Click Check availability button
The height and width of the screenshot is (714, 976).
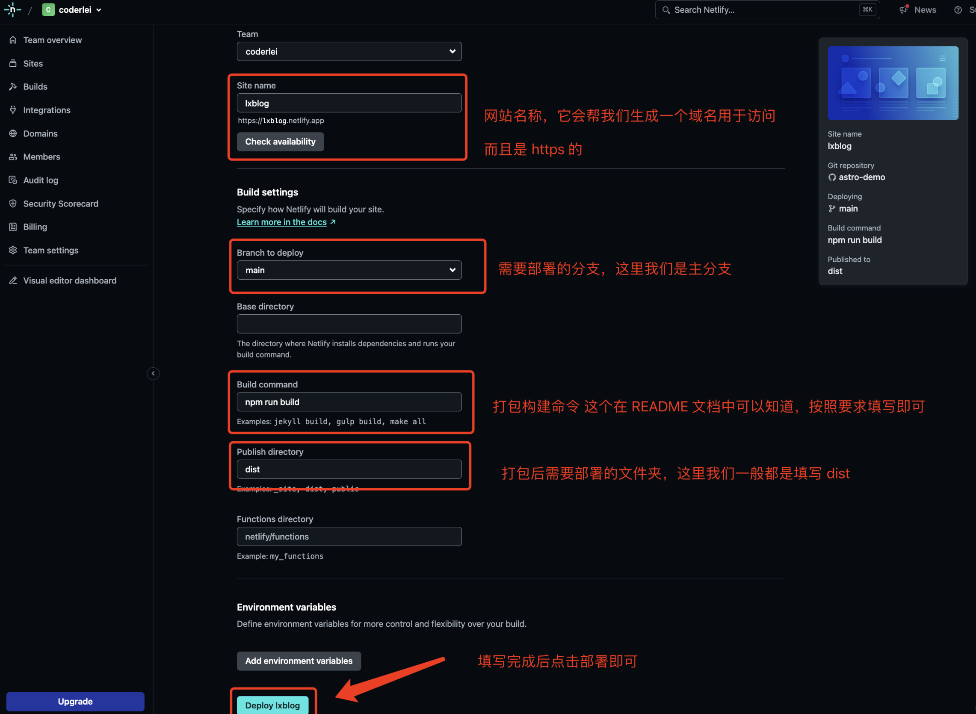pos(281,141)
